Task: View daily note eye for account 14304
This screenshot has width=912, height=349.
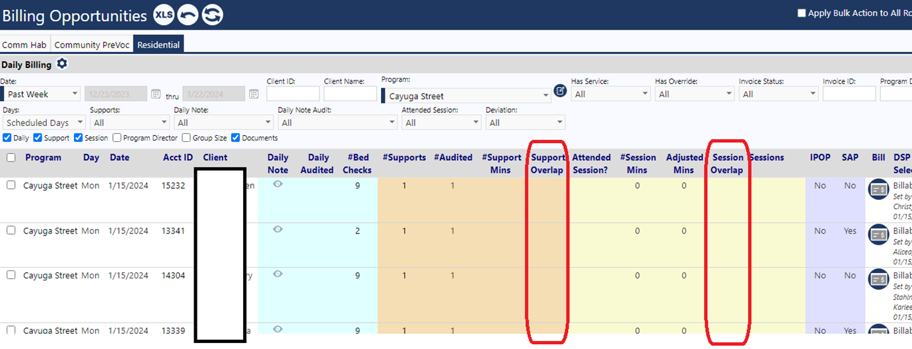Action: (278, 274)
